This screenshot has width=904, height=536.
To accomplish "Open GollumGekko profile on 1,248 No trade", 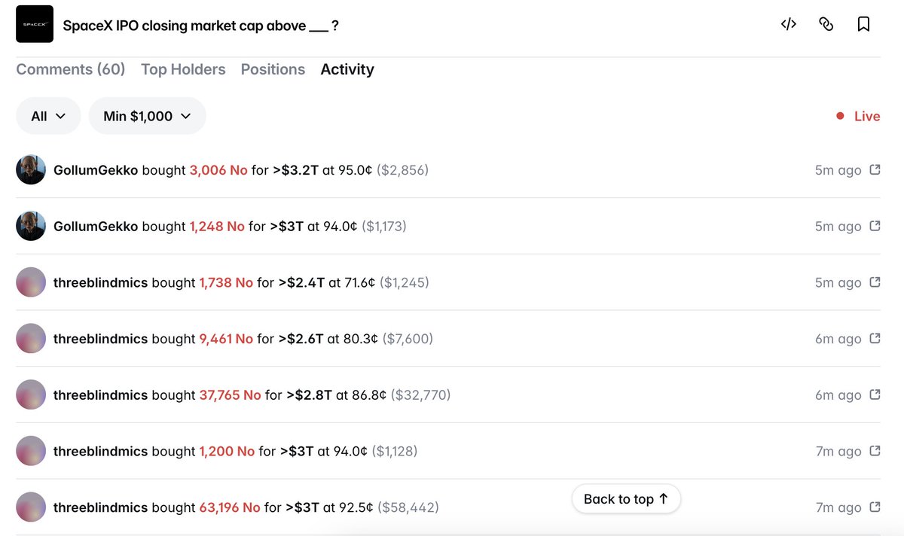I will coord(96,226).
